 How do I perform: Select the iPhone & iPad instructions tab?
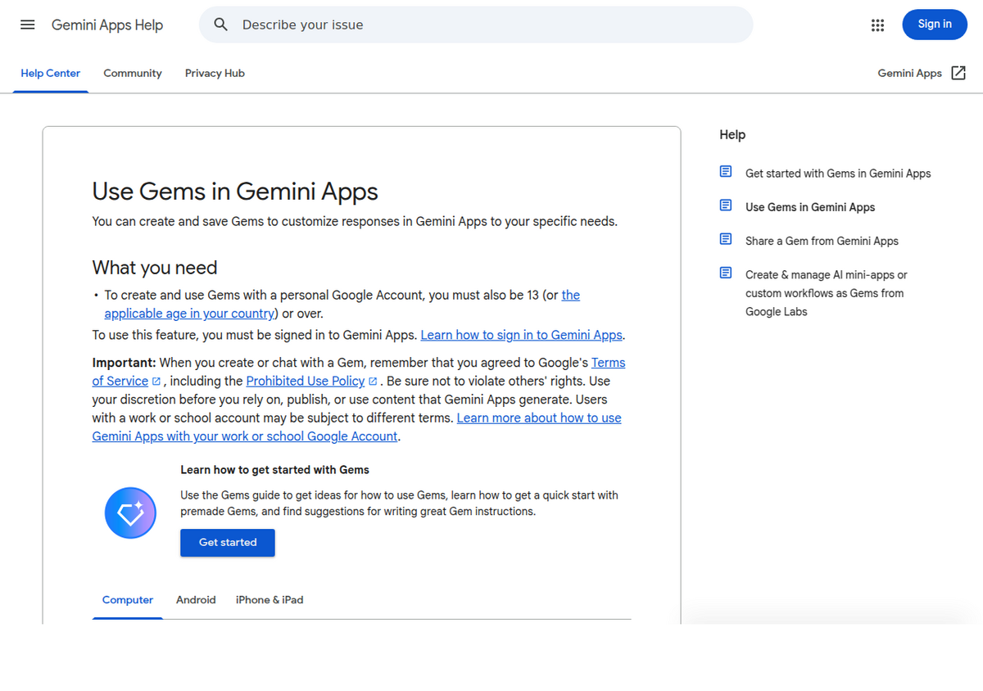(270, 600)
